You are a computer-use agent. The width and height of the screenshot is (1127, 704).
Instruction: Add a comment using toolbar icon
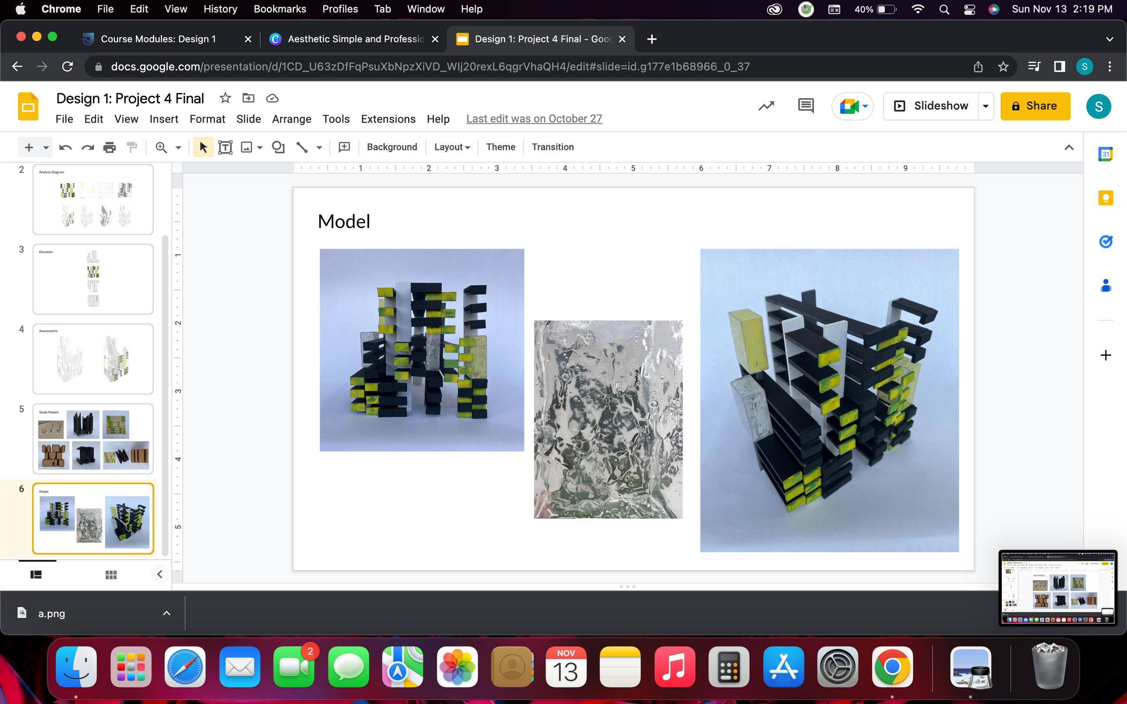point(344,147)
